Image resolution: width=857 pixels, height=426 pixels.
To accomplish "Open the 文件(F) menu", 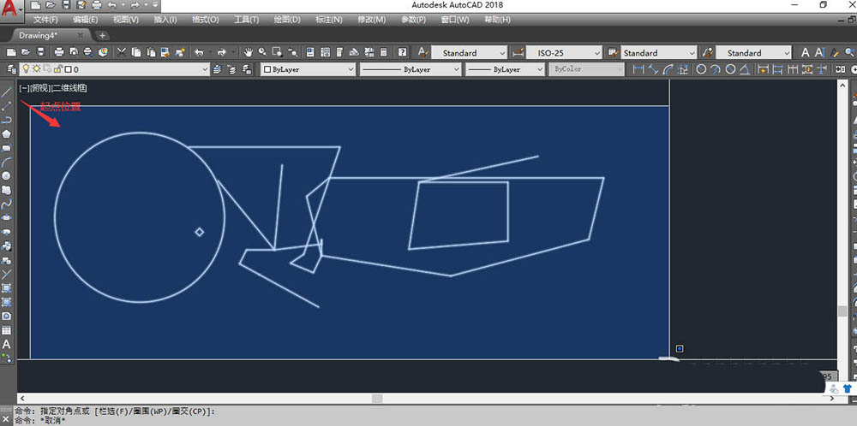I will 45,20.
